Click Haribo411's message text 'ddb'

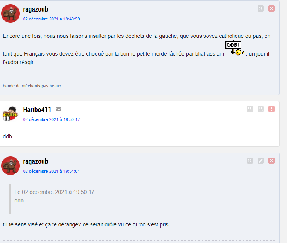[x=7, y=137]
